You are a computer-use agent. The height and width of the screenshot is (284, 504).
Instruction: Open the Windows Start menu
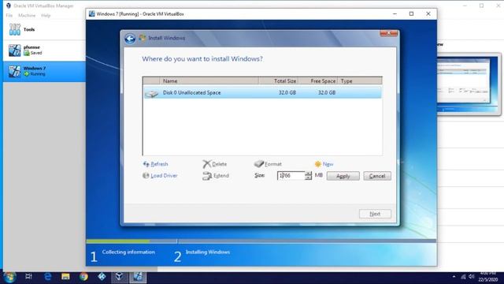coord(9,277)
